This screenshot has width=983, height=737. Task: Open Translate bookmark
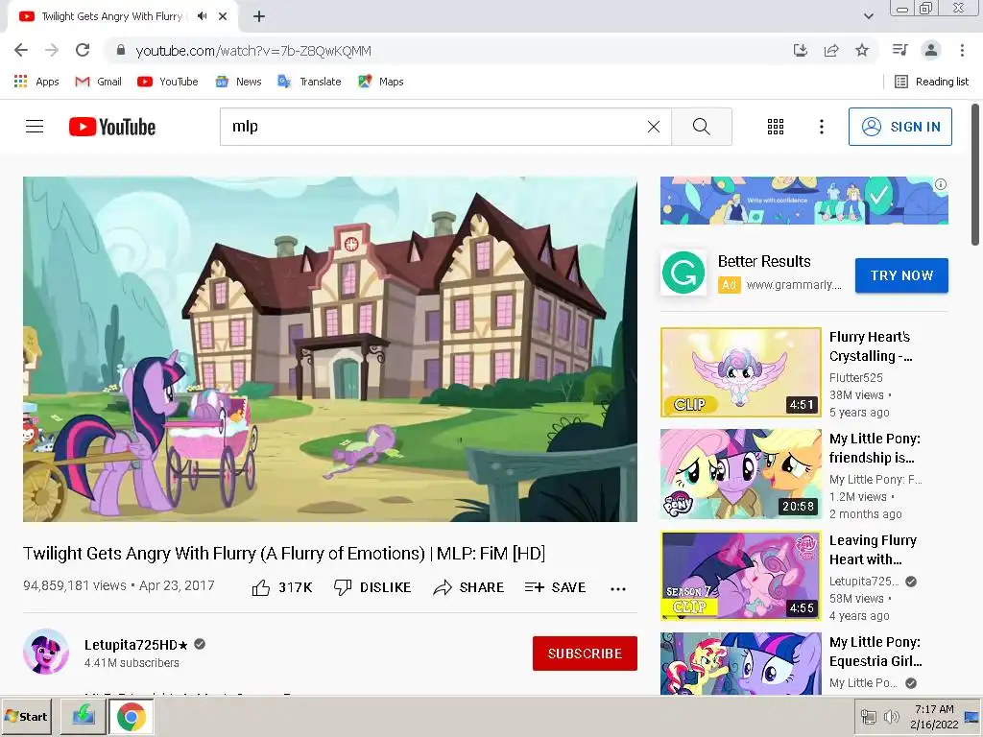tap(309, 82)
